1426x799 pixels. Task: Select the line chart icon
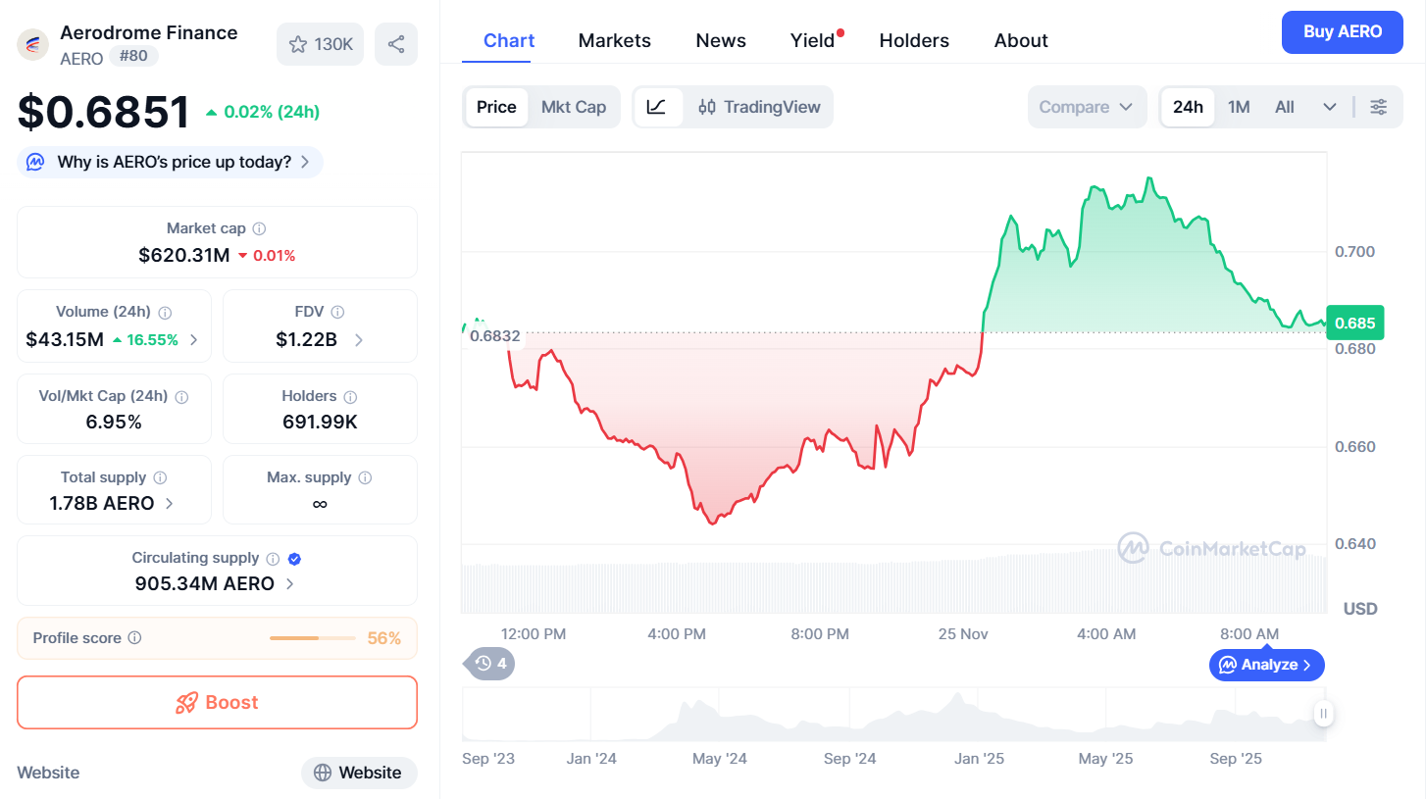pos(657,107)
